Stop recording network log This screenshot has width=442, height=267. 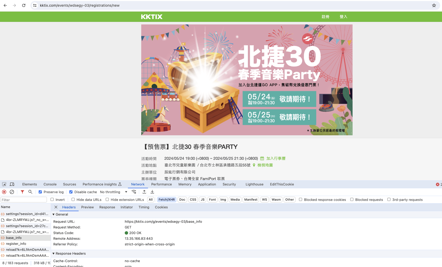click(4, 192)
